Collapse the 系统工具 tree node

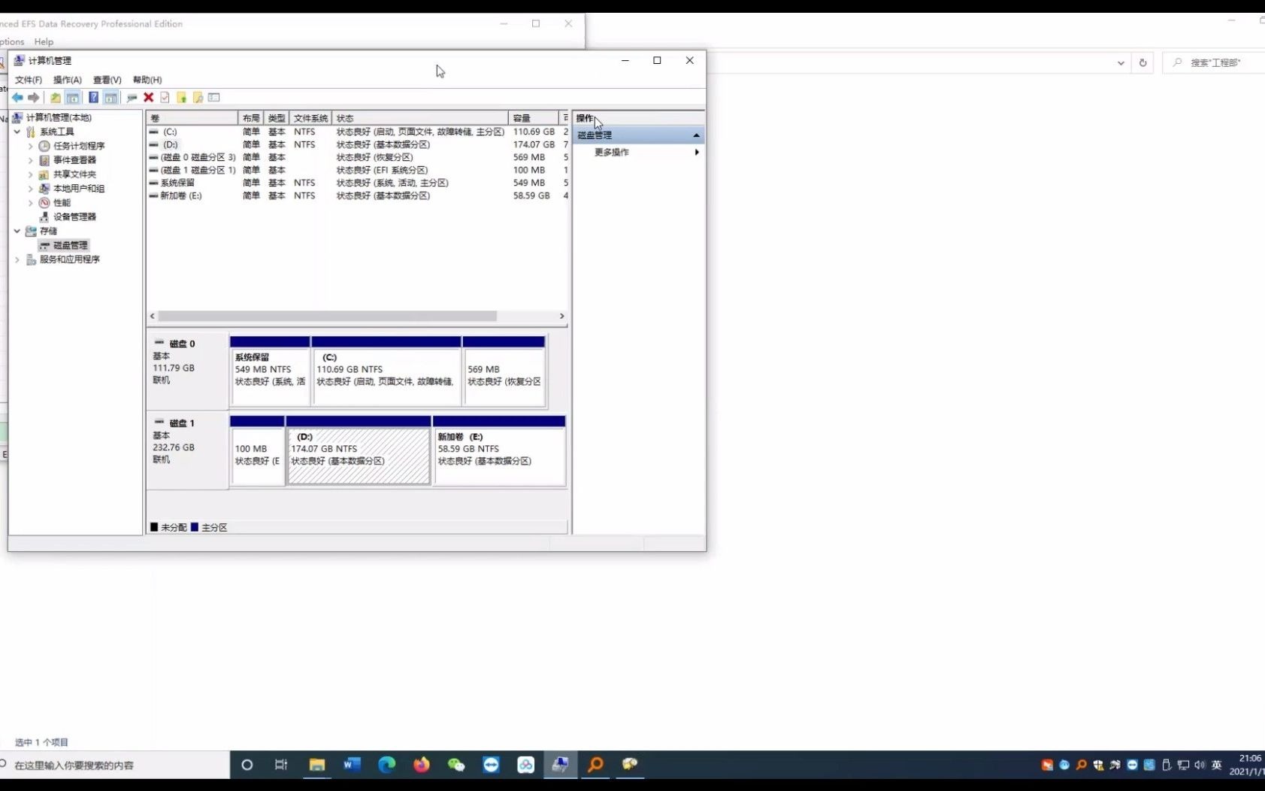(x=17, y=132)
